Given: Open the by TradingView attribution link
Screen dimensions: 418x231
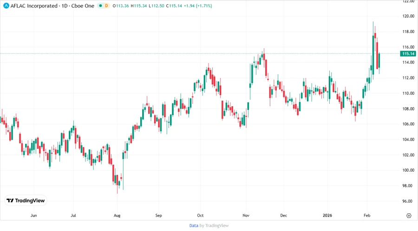Looking at the screenshot, I should tap(214, 225).
